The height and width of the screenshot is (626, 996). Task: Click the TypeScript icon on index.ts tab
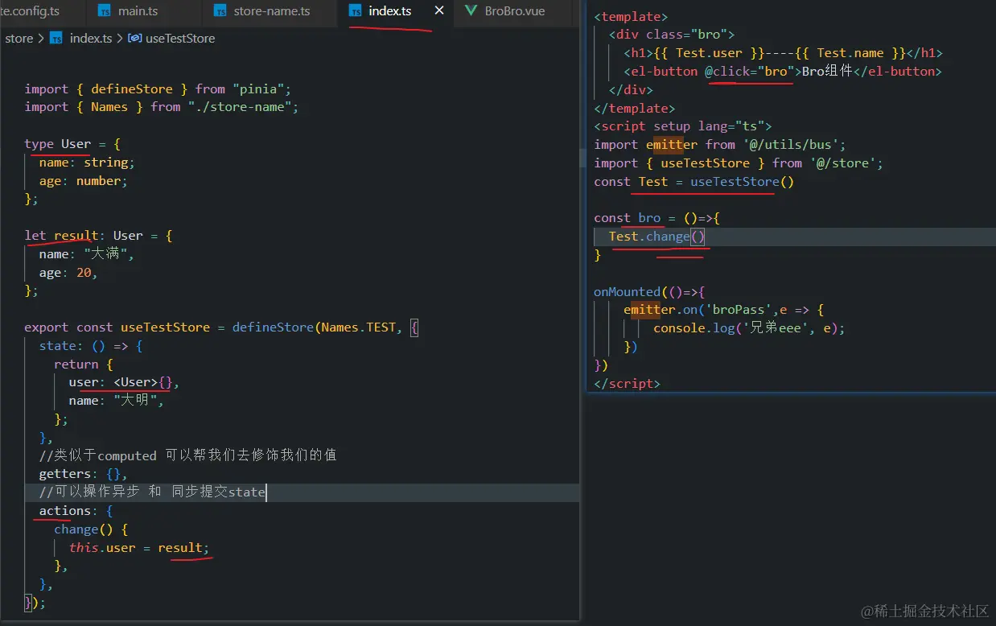[x=355, y=11]
